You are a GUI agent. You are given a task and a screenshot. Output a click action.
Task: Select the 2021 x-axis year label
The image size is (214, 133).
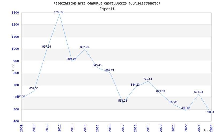[x=173, y=128]
